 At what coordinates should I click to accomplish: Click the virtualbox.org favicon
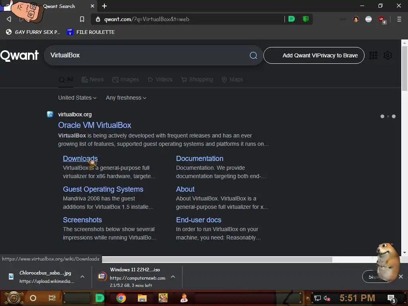coord(50,114)
